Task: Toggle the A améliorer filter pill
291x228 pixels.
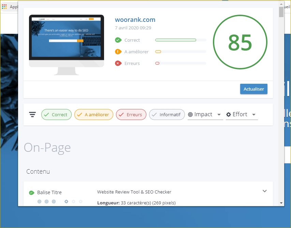Action: point(93,115)
